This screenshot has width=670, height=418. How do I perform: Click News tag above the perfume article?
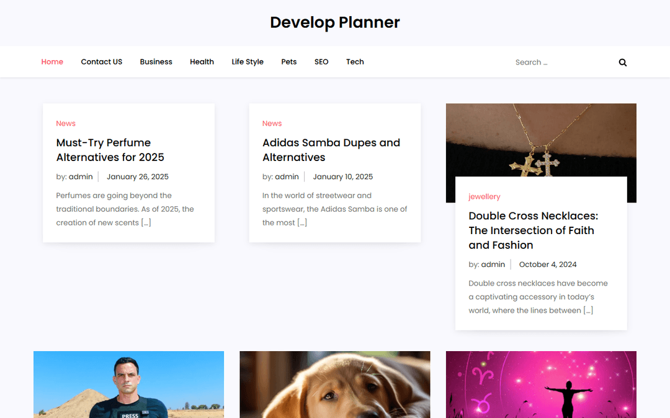point(66,123)
